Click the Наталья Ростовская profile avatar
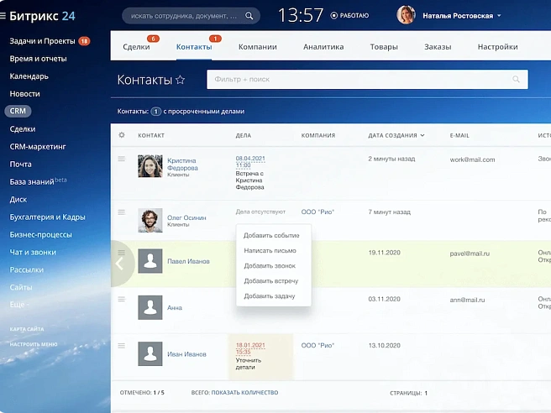The image size is (551, 413). point(406,15)
